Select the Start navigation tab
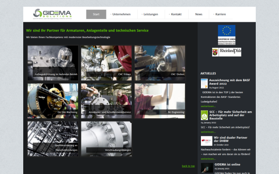The image size is (279, 174). pos(96,14)
